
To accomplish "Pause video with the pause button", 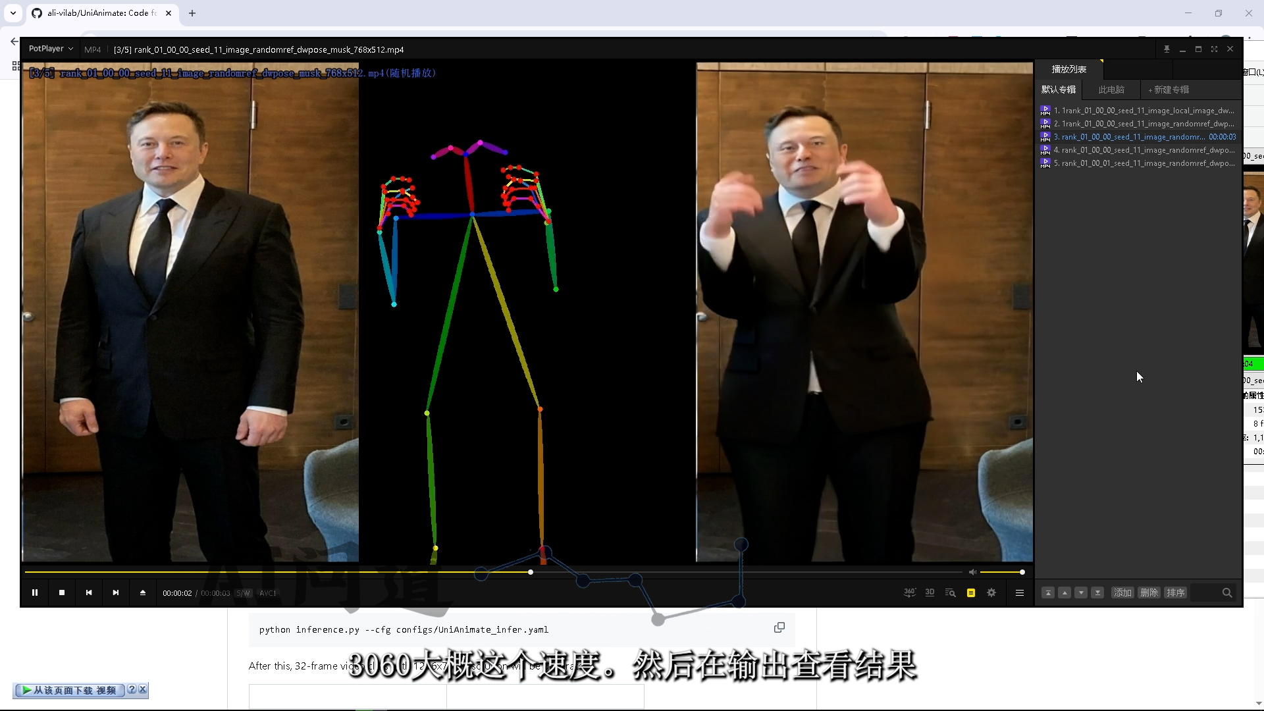I will (35, 592).
